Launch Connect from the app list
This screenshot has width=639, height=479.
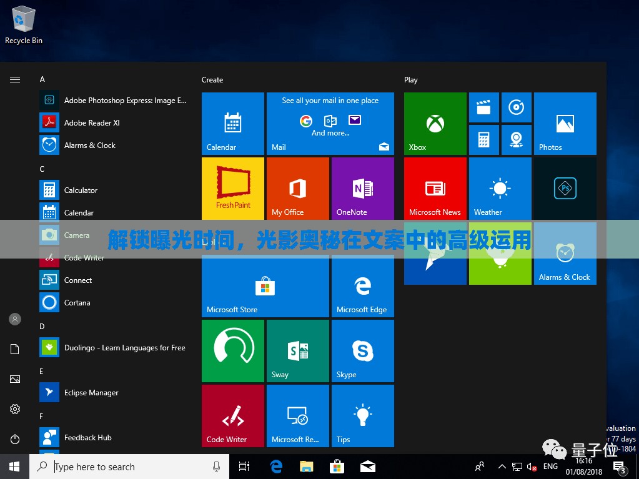[113, 280]
